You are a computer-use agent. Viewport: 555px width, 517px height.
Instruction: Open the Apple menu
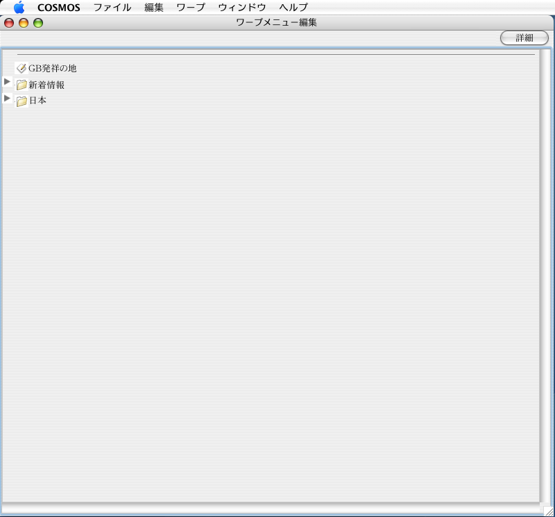coord(19,7)
